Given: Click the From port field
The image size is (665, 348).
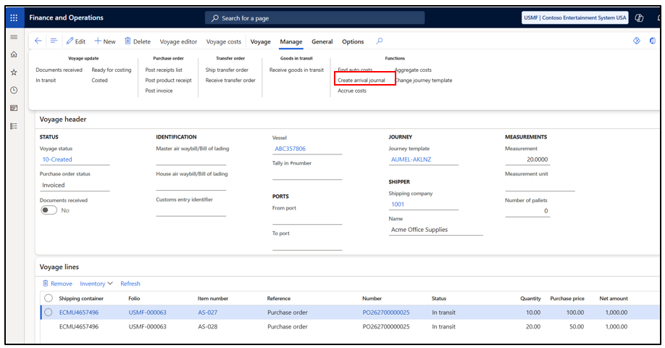Looking at the screenshot, I should (x=307, y=219).
